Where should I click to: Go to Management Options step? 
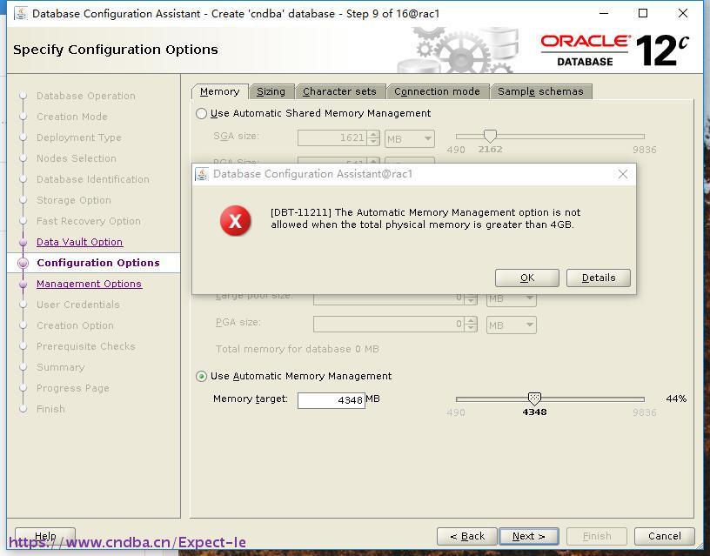click(x=90, y=284)
